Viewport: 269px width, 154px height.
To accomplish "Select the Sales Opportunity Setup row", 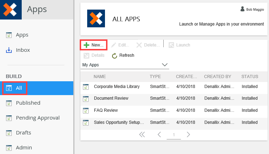I will pyautogui.click(x=119, y=122).
